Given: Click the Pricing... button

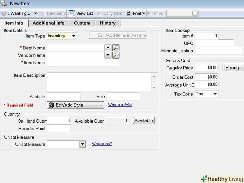Looking at the screenshot, I should 233,68.
